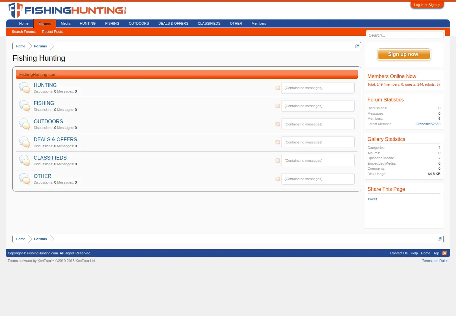Click Top link in footer
Image resolution: width=456 pixels, height=316 pixels.
(436, 253)
